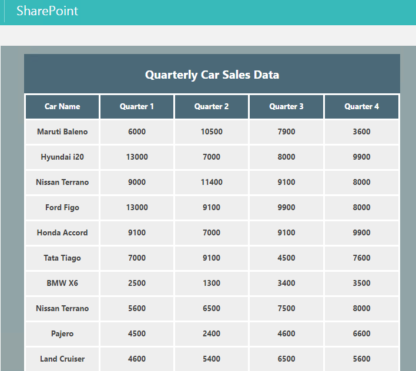Select the Pajero car name cell

[x=62, y=333]
